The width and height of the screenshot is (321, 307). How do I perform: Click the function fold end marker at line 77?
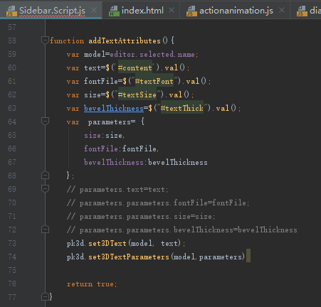[x=45, y=296]
